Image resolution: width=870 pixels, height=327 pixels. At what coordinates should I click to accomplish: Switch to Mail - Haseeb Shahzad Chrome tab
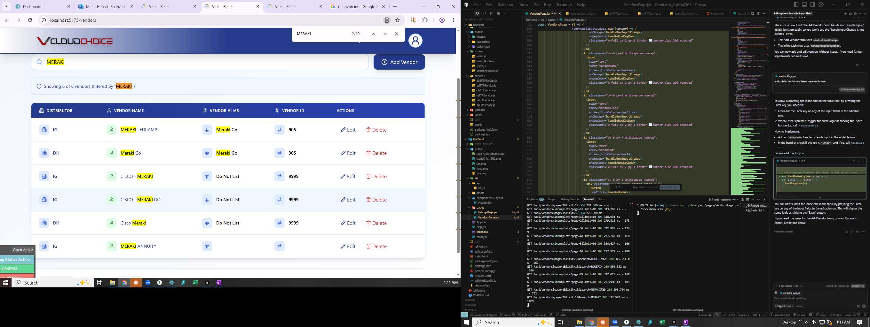105,6
